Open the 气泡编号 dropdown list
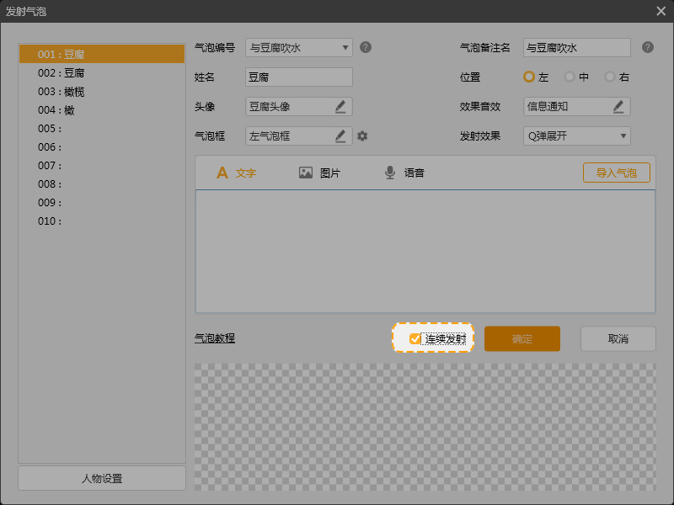Image resolution: width=674 pixels, height=505 pixels. (x=298, y=47)
